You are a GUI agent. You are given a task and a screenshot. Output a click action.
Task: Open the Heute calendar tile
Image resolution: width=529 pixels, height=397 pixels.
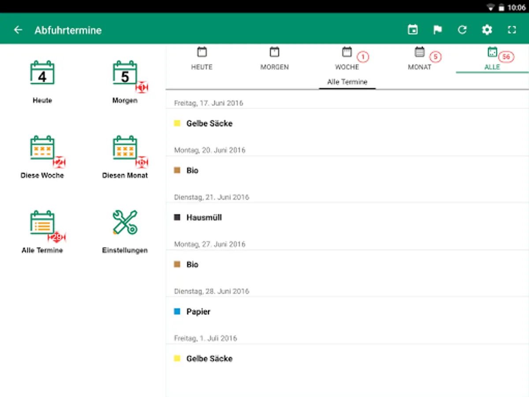42,82
